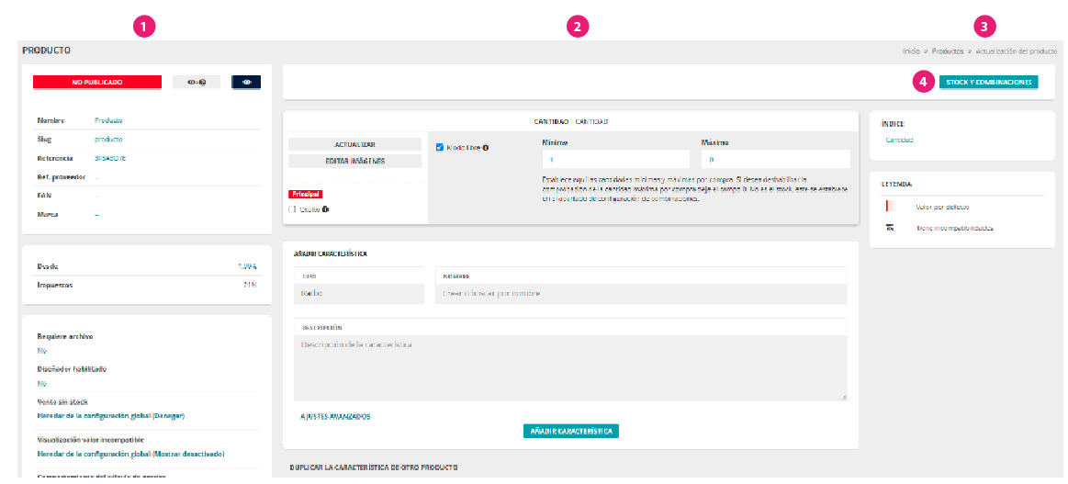Click the Actualizar button
Viewport: 1068px width, 484px height.
(x=354, y=144)
